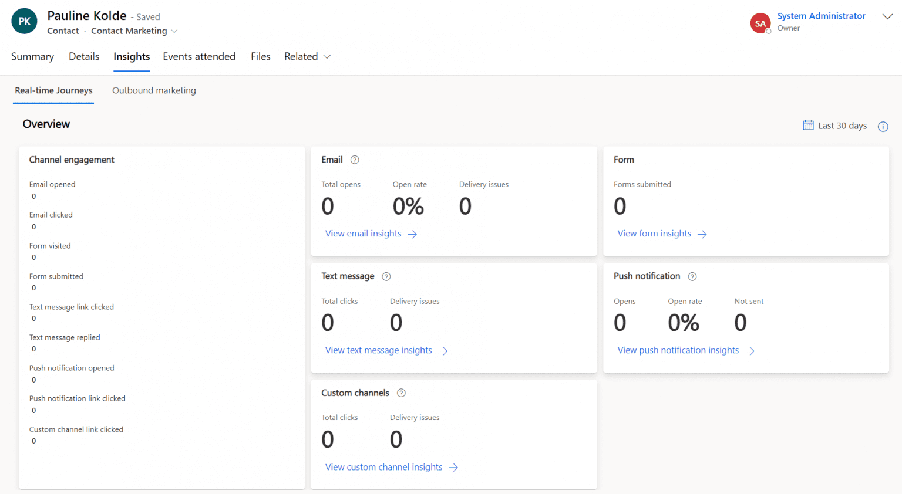Click View push notification insights
This screenshot has height=494, width=902.
pyautogui.click(x=678, y=350)
